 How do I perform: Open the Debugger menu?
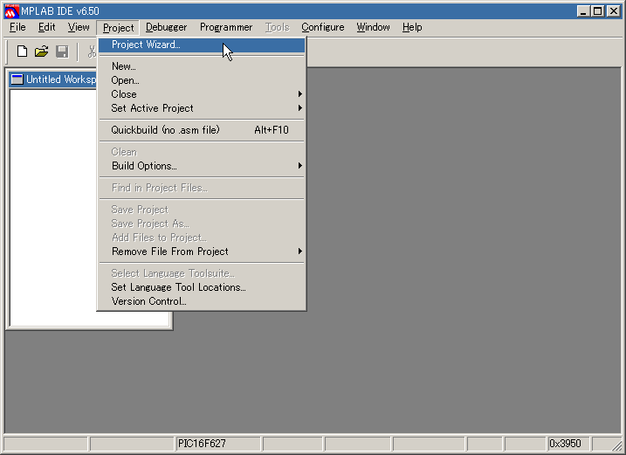pyautogui.click(x=166, y=27)
